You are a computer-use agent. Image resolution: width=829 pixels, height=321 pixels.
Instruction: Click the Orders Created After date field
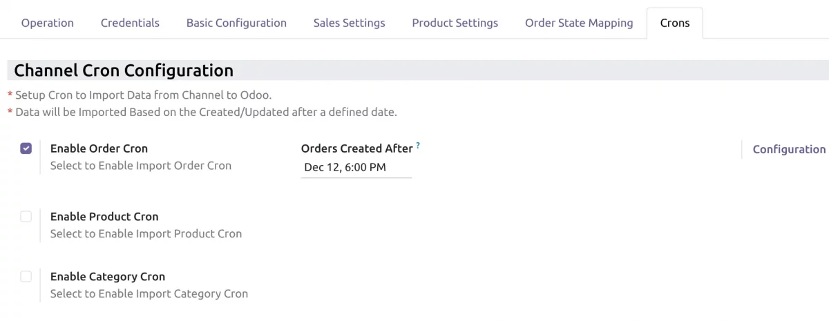coord(356,167)
